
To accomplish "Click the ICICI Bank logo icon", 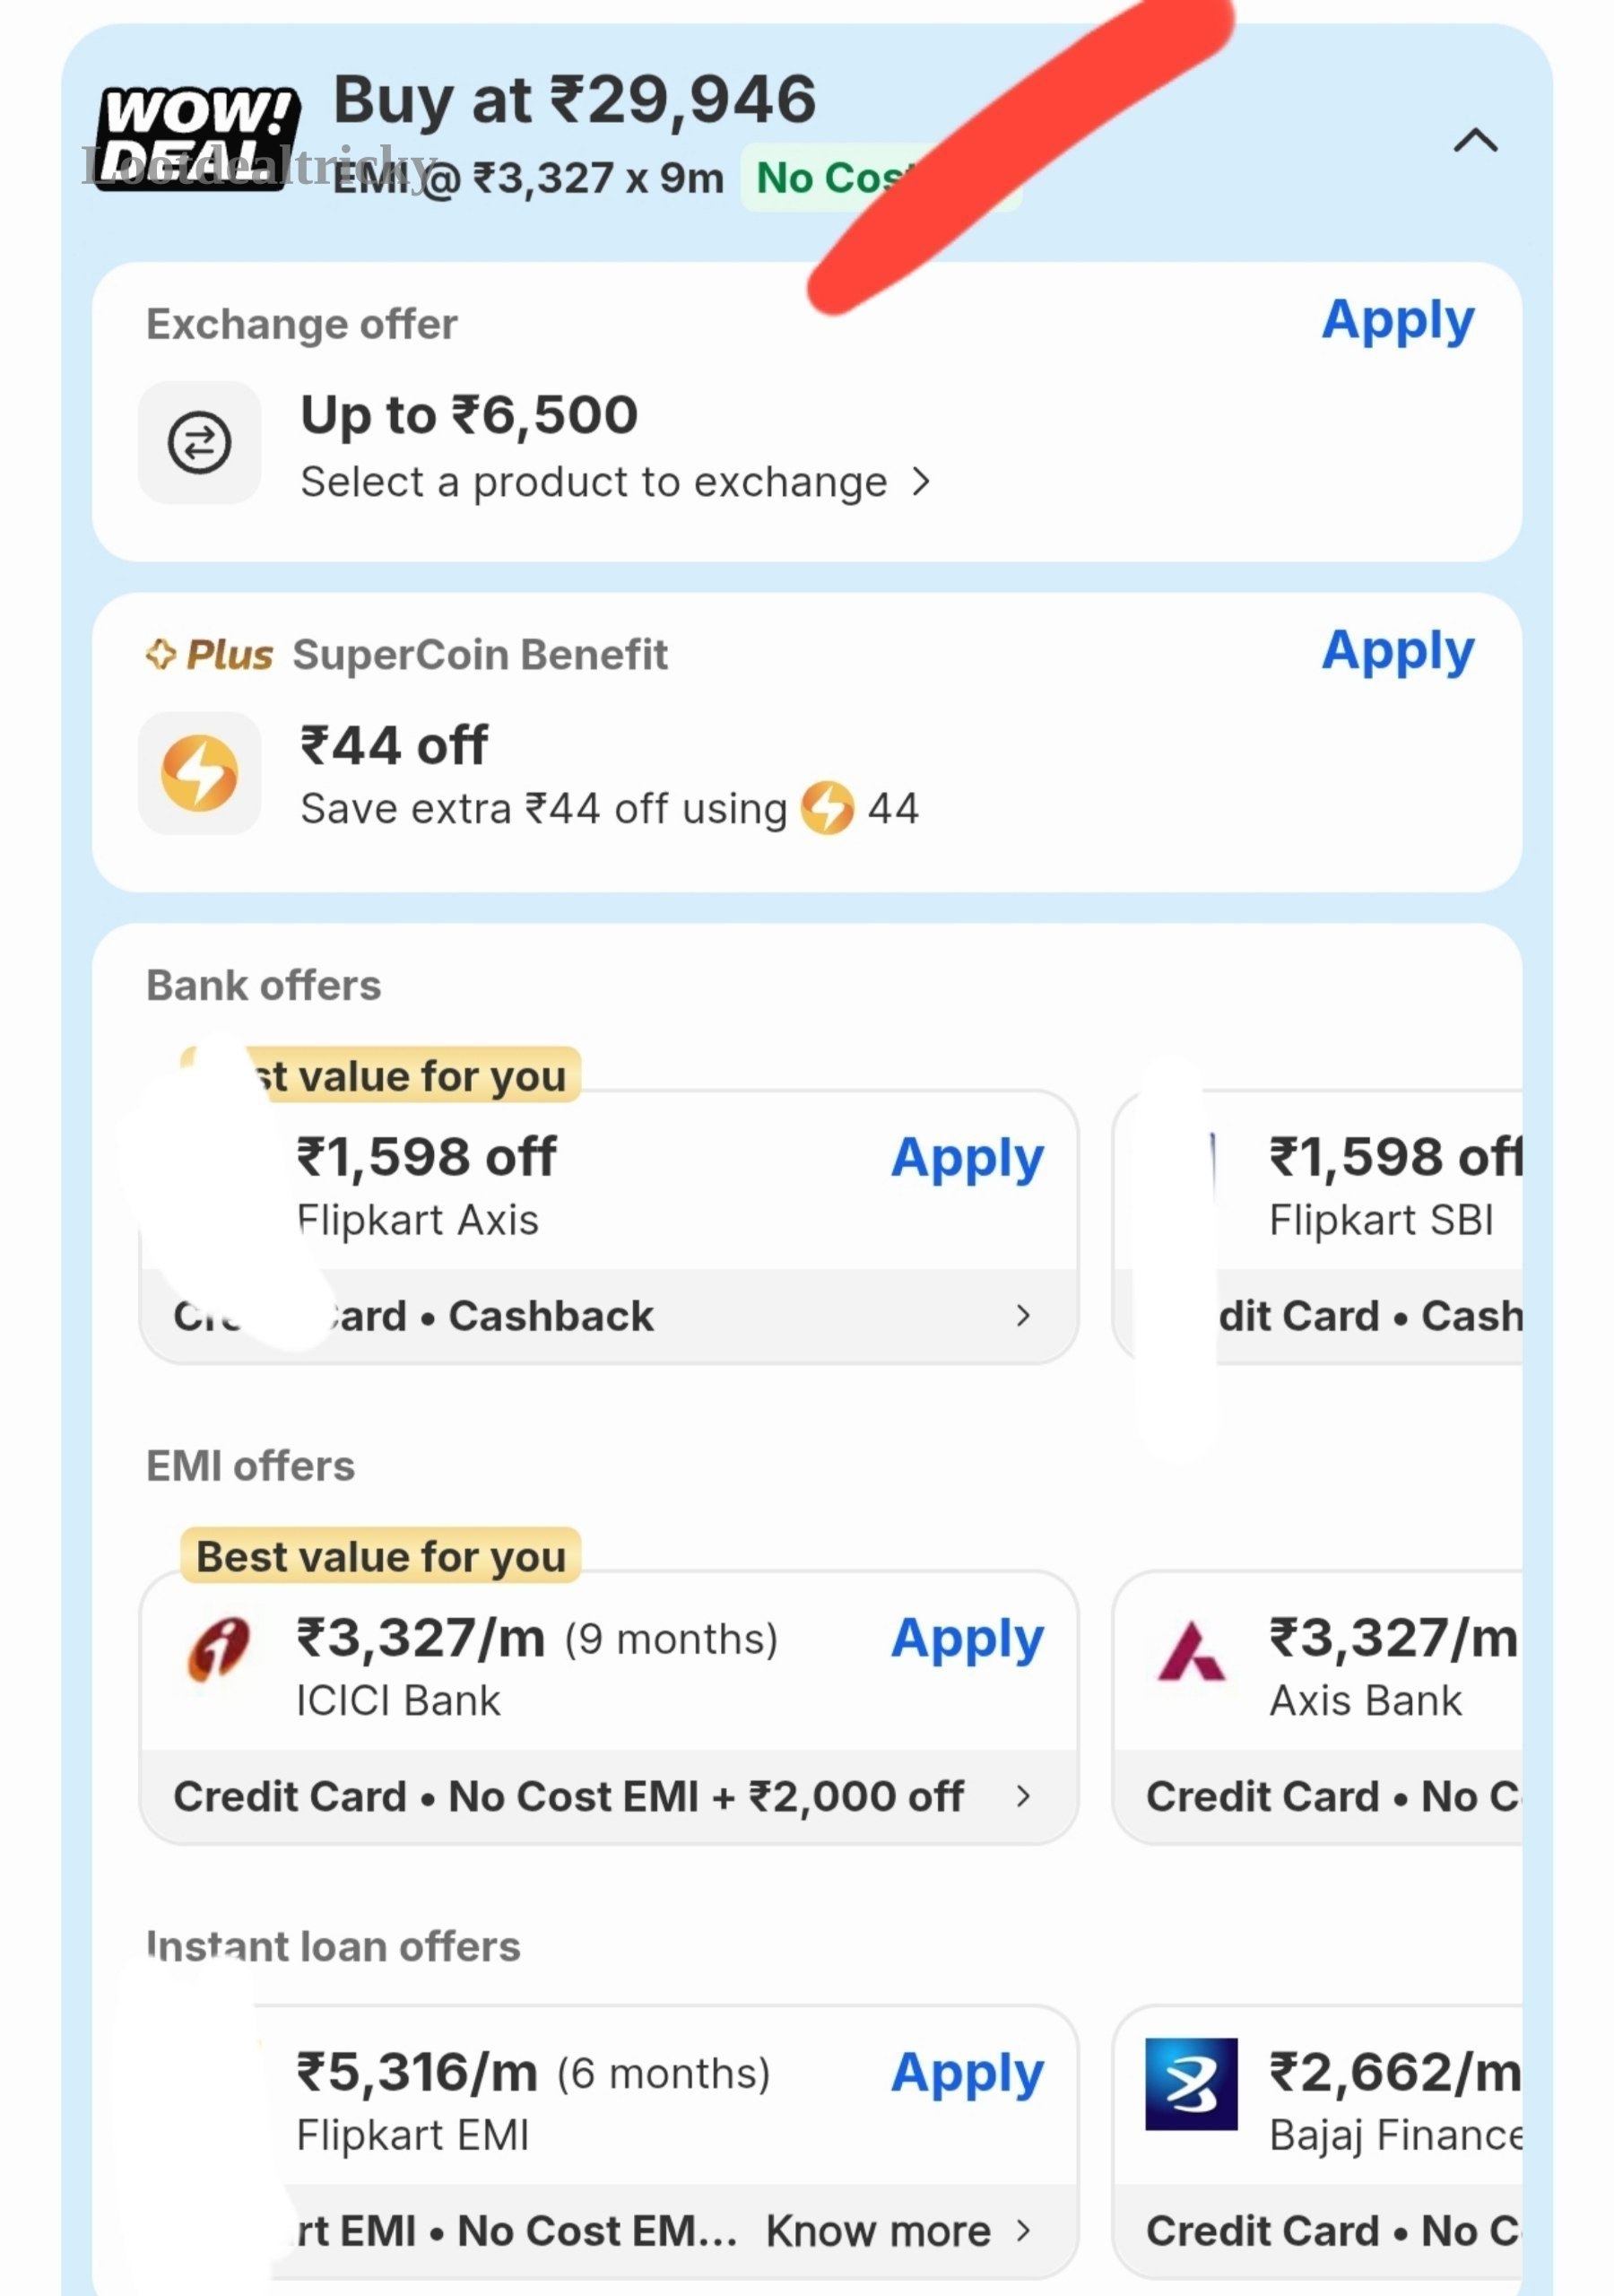I will point(219,1649).
